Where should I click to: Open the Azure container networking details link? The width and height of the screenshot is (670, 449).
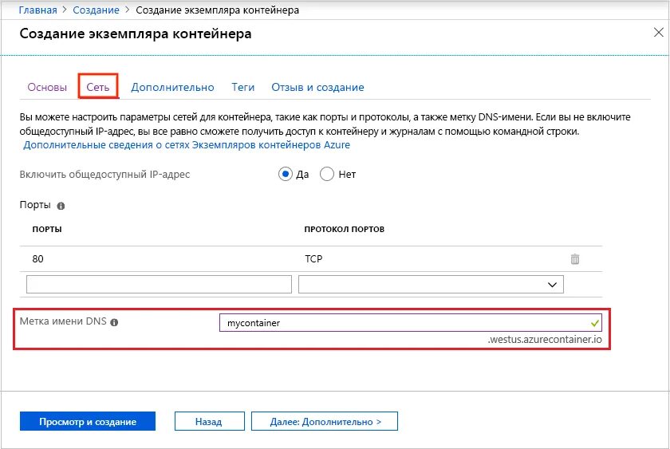(x=187, y=145)
